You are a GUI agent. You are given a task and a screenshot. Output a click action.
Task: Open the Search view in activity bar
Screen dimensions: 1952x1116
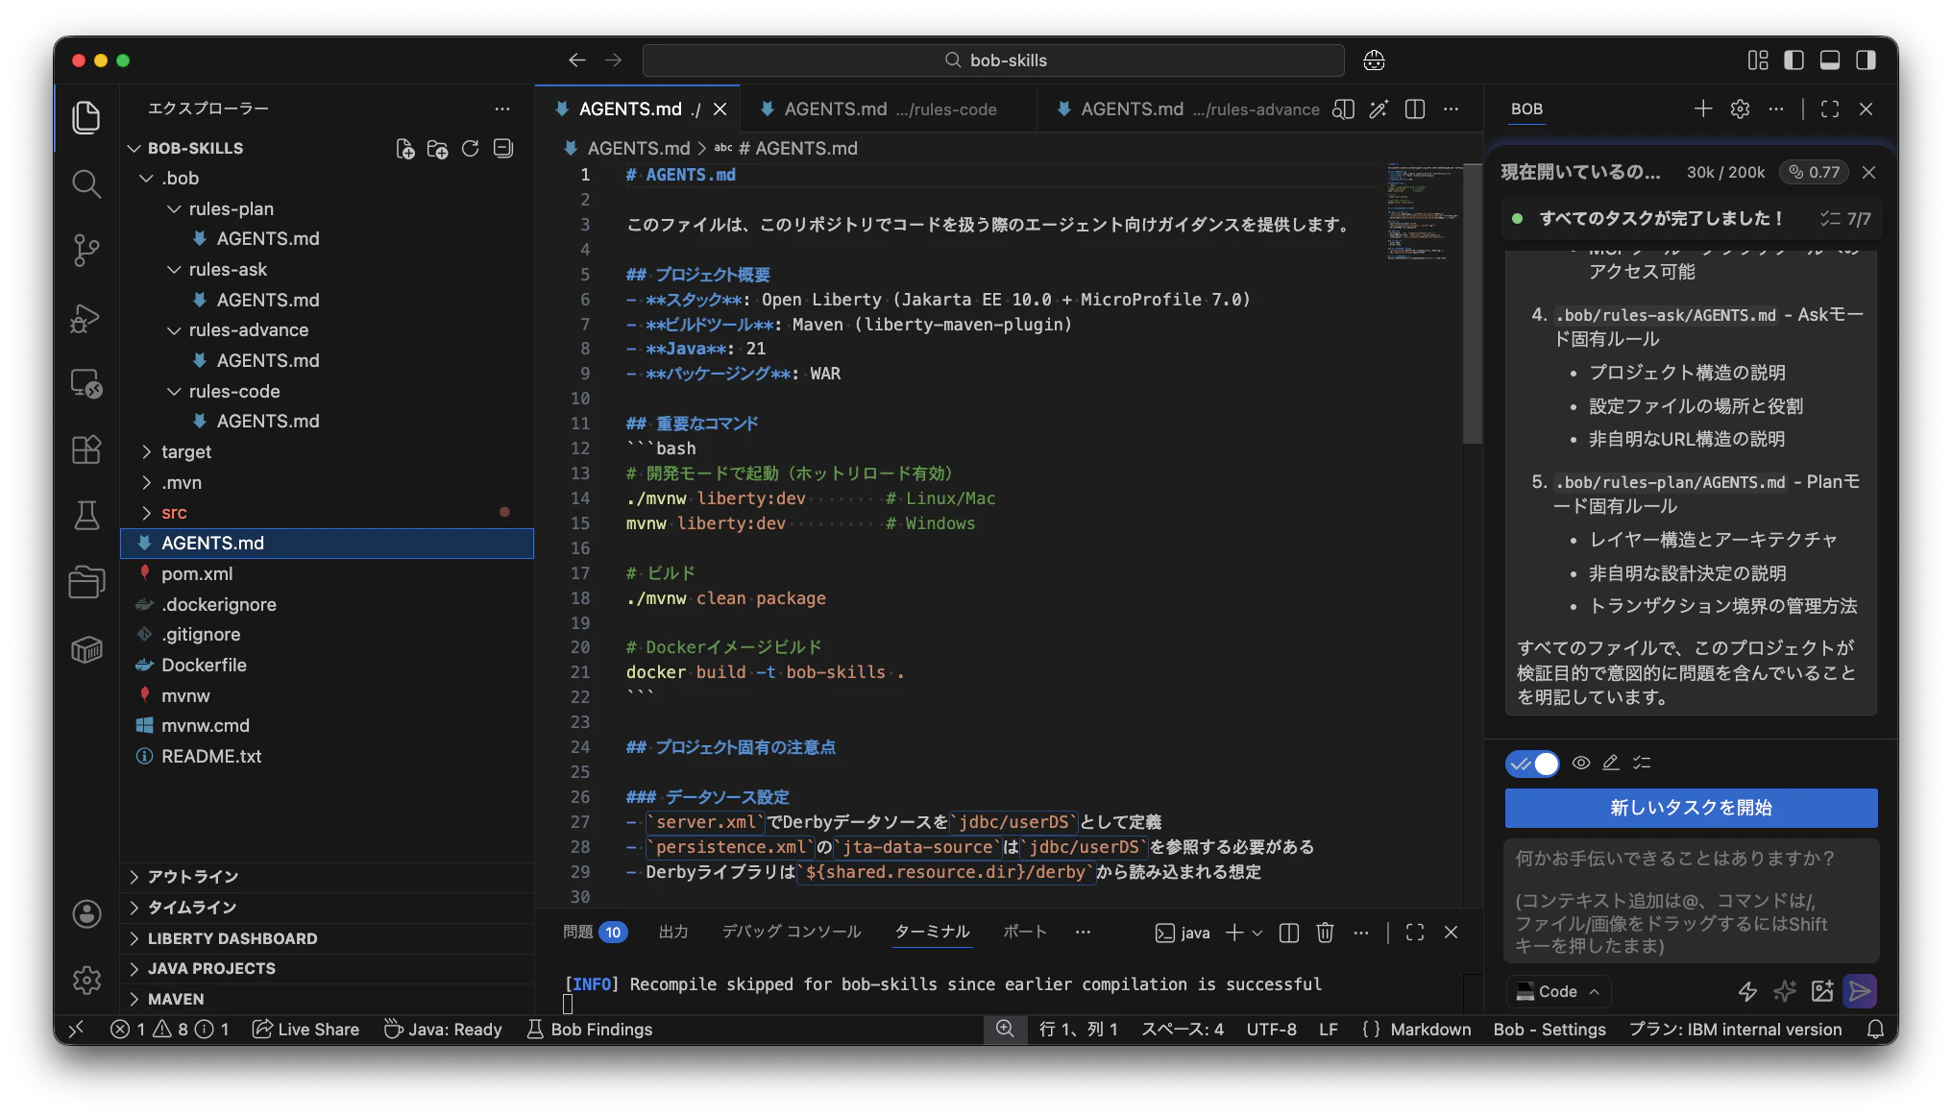click(x=86, y=183)
